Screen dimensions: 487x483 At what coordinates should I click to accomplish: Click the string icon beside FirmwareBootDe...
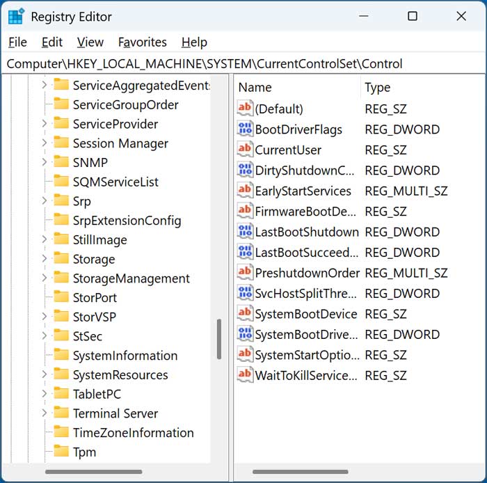[x=245, y=211]
